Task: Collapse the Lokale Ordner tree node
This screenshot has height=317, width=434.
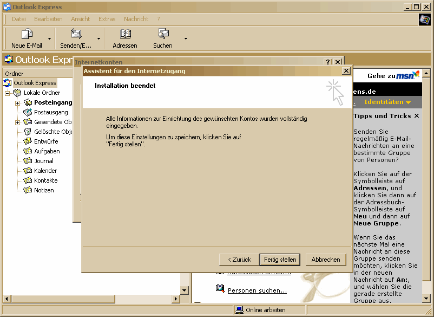Action: (8, 93)
